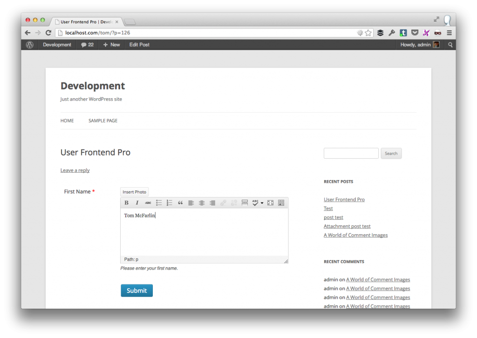The image size is (477, 338).
Task: Apply blockquote formatting
Action: click(180, 203)
